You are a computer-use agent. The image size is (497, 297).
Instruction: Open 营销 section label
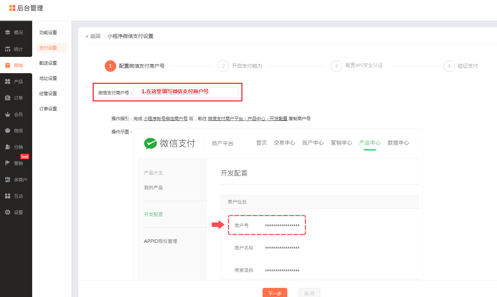pyautogui.click(x=18, y=163)
